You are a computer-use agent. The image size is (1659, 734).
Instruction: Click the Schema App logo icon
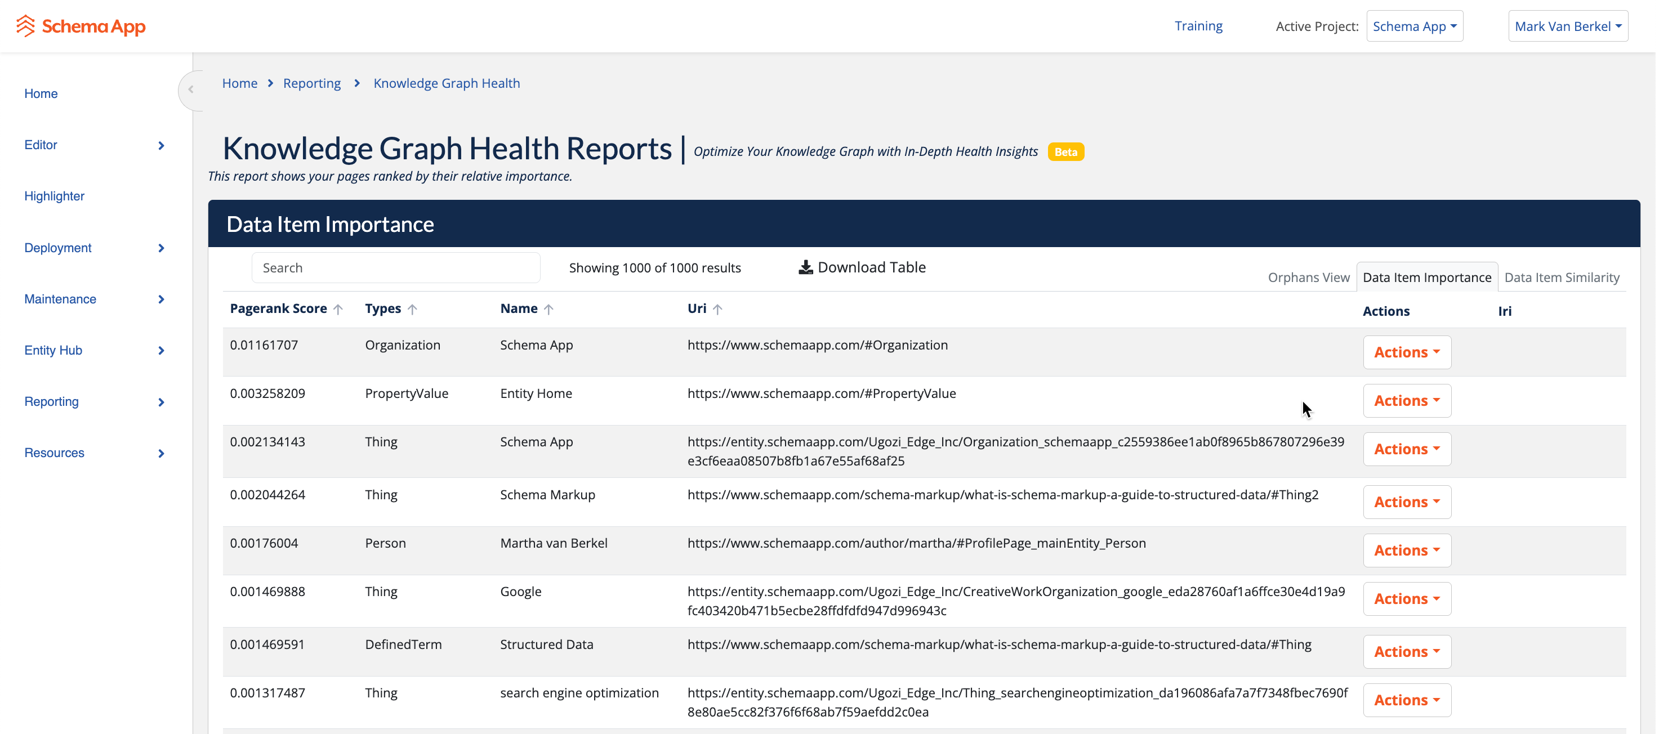coord(25,26)
